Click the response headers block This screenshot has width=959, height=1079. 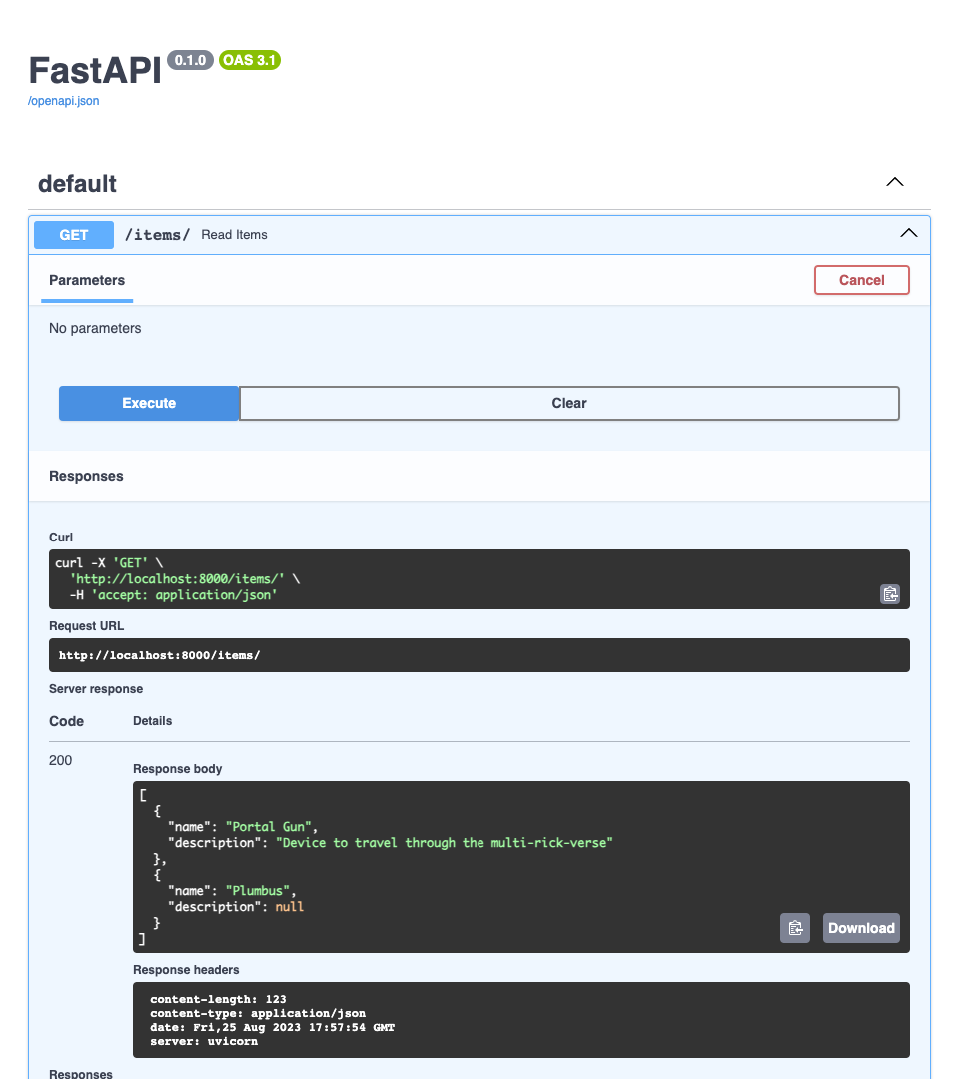(519, 1019)
